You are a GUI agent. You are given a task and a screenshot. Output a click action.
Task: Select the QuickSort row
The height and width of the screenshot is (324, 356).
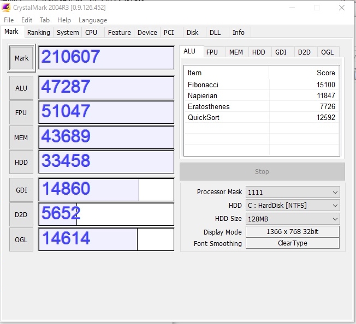point(262,117)
